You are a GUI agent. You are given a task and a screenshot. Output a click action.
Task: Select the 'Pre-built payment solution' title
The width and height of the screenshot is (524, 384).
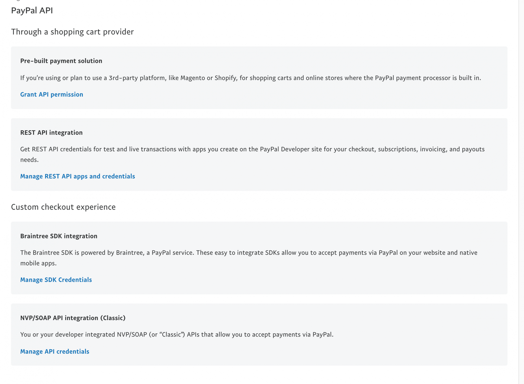[x=61, y=61]
